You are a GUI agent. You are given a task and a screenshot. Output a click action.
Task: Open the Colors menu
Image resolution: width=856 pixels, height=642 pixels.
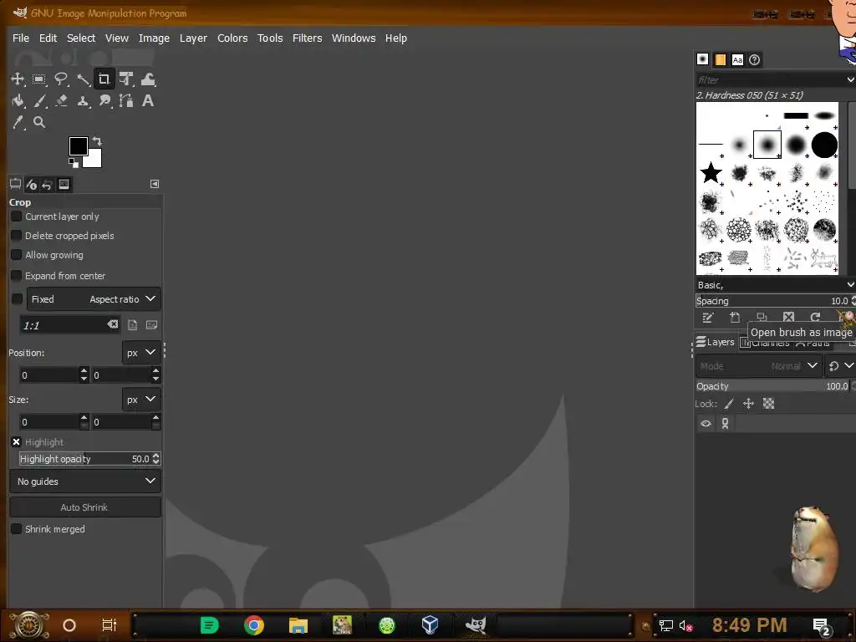(x=232, y=38)
